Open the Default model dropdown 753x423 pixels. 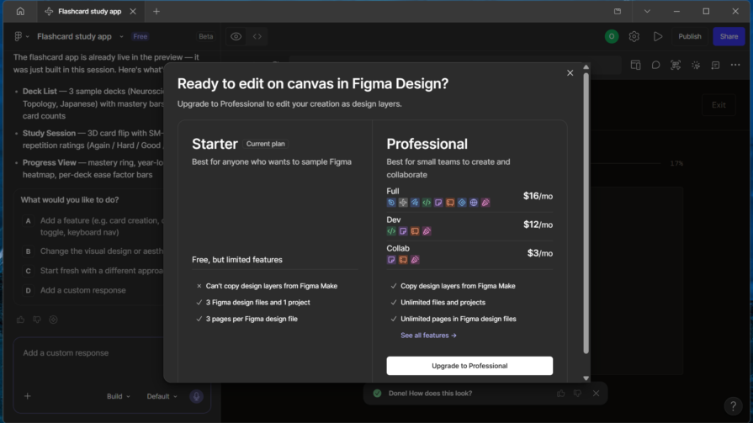point(162,396)
